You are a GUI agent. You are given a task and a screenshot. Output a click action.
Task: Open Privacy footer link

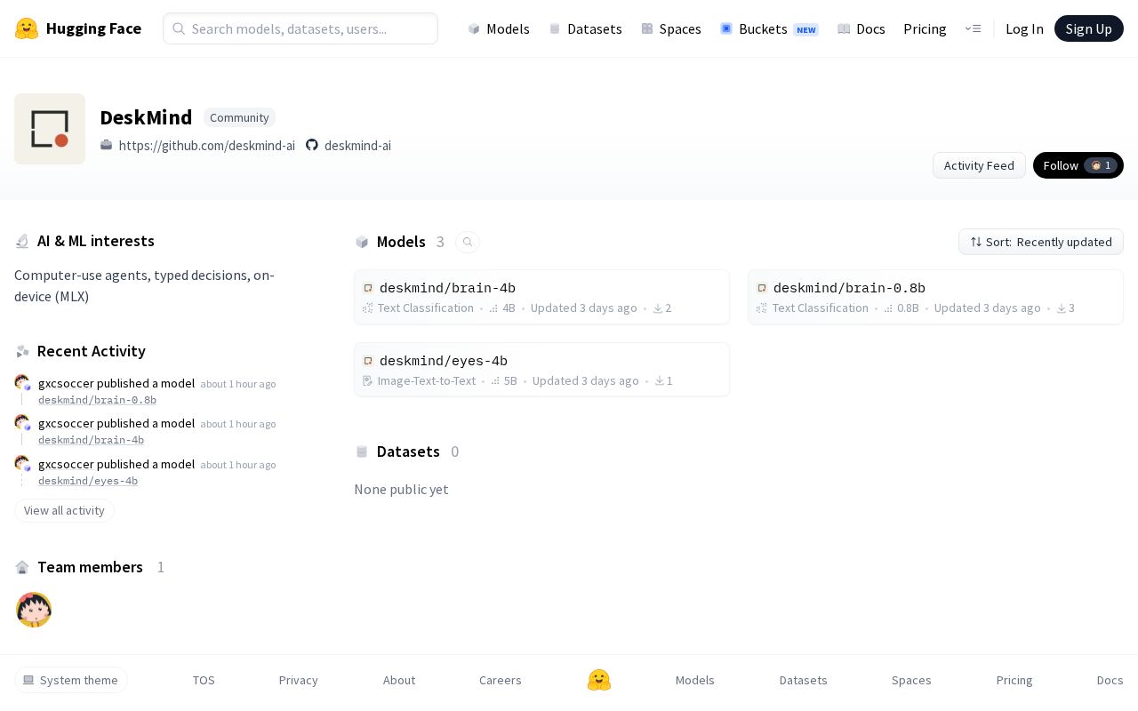(x=299, y=680)
